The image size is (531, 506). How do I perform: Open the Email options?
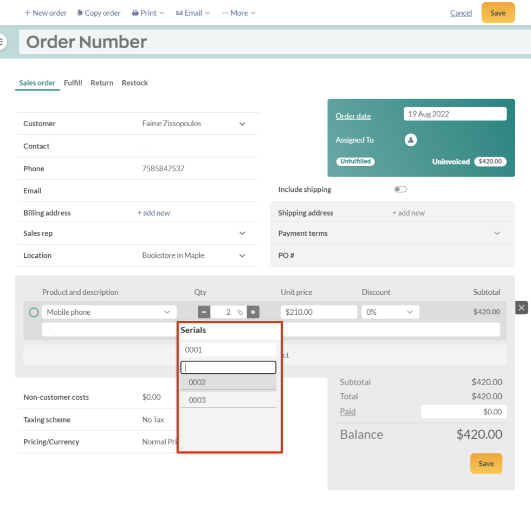[x=192, y=12]
